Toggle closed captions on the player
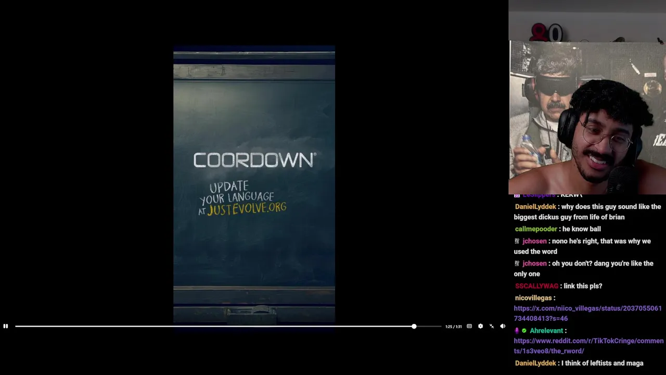Image resolution: width=666 pixels, height=375 pixels. pyautogui.click(x=469, y=327)
